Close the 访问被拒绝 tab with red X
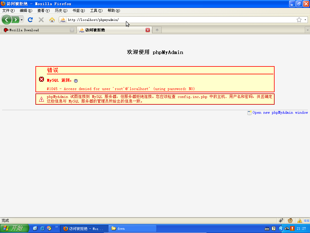This screenshot has height=233, width=310. point(148,30)
